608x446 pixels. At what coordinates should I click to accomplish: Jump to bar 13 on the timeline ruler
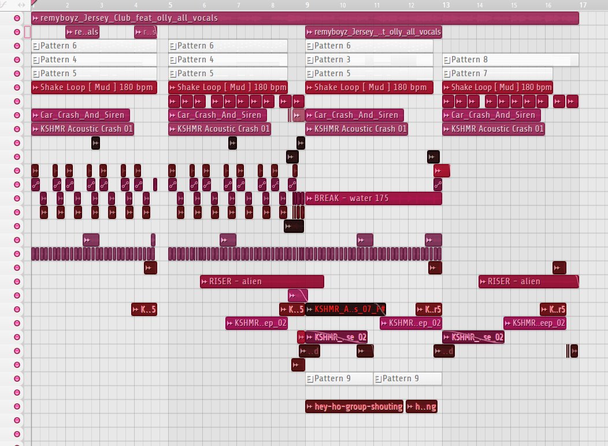pyautogui.click(x=446, y=5)
